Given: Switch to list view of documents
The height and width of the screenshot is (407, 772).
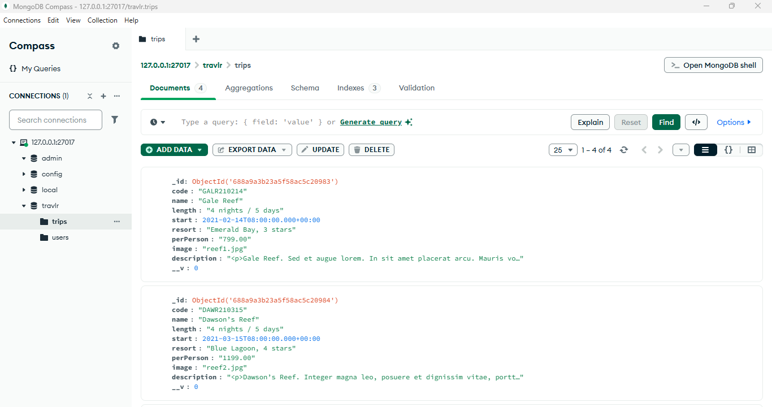Looking at the screenshot, I should (x=705, y=150).
